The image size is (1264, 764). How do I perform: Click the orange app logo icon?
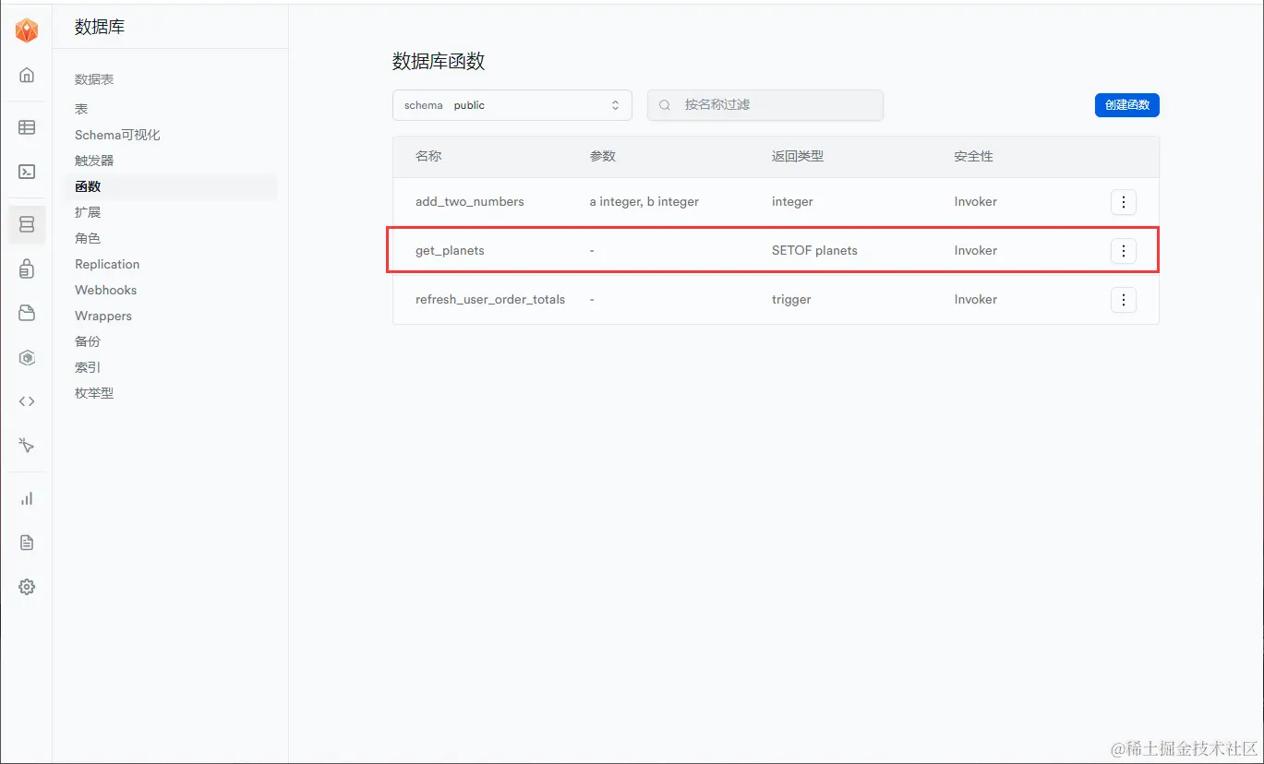[x=27, y=30]
